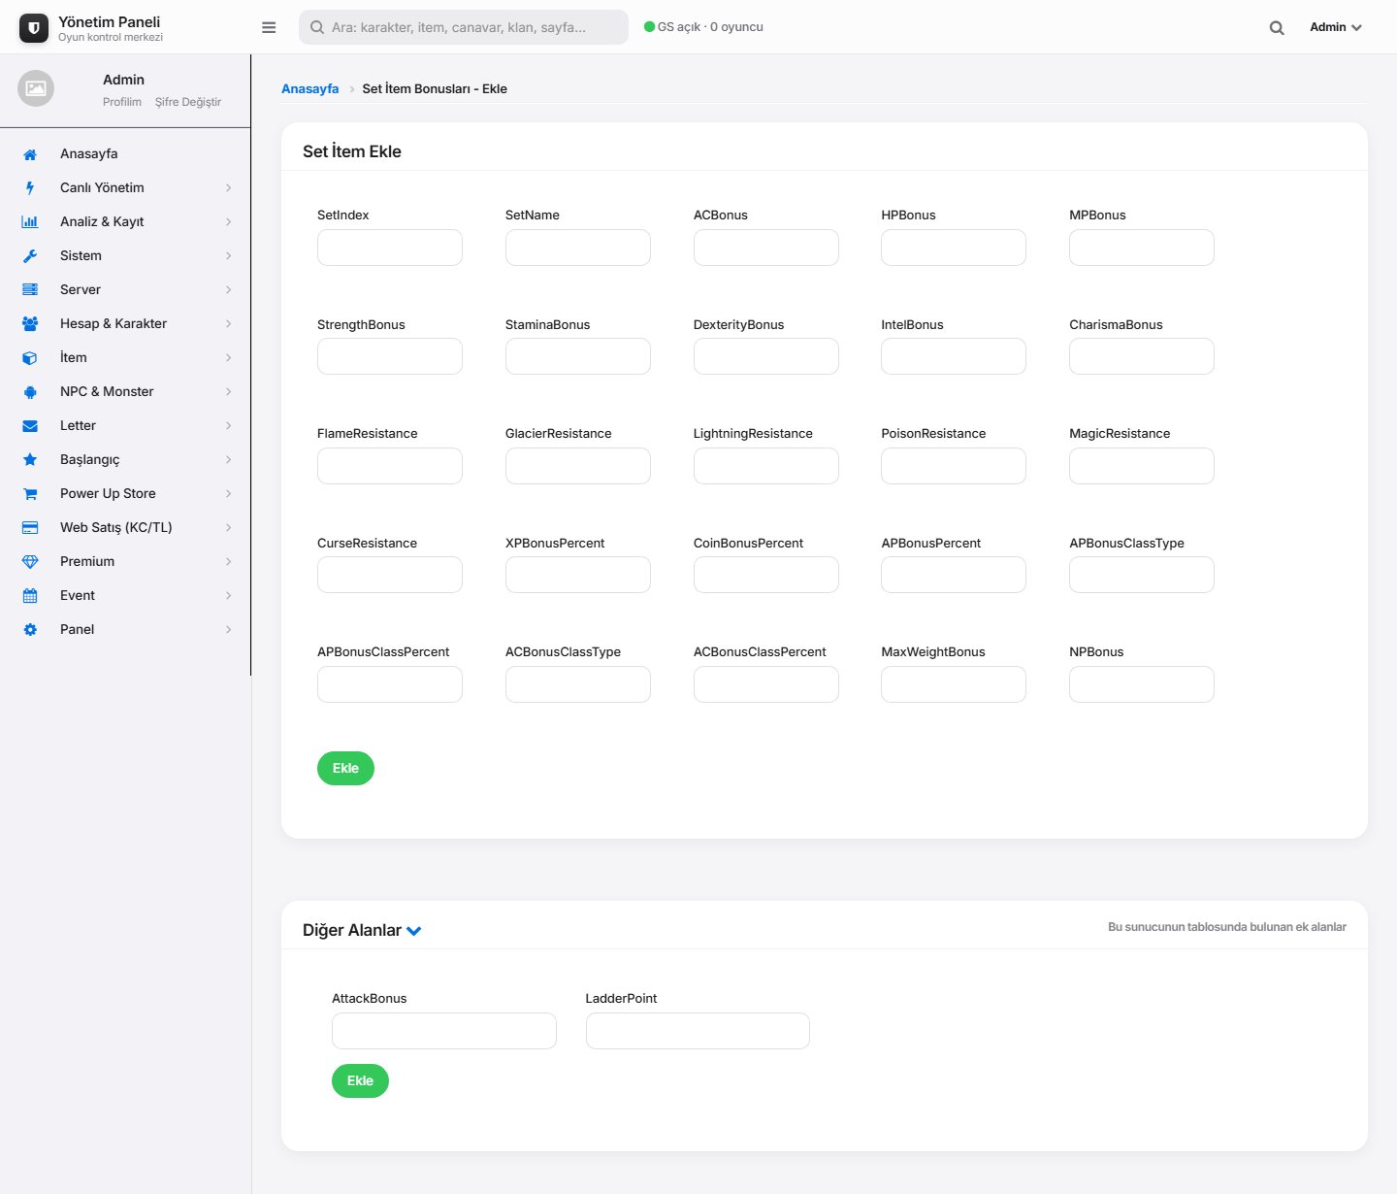1397x1194 pixels.
Task: Click the magnifier search icon in the top-right header
Action: (x=1277, y=27)
